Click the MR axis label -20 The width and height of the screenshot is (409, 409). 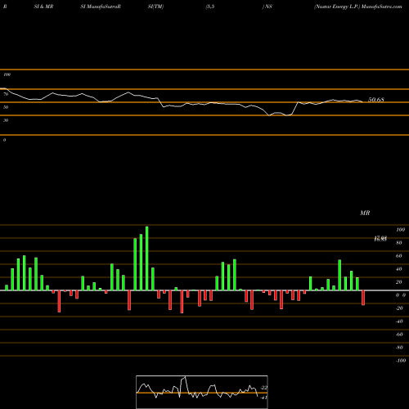click(x=399, y=308)
